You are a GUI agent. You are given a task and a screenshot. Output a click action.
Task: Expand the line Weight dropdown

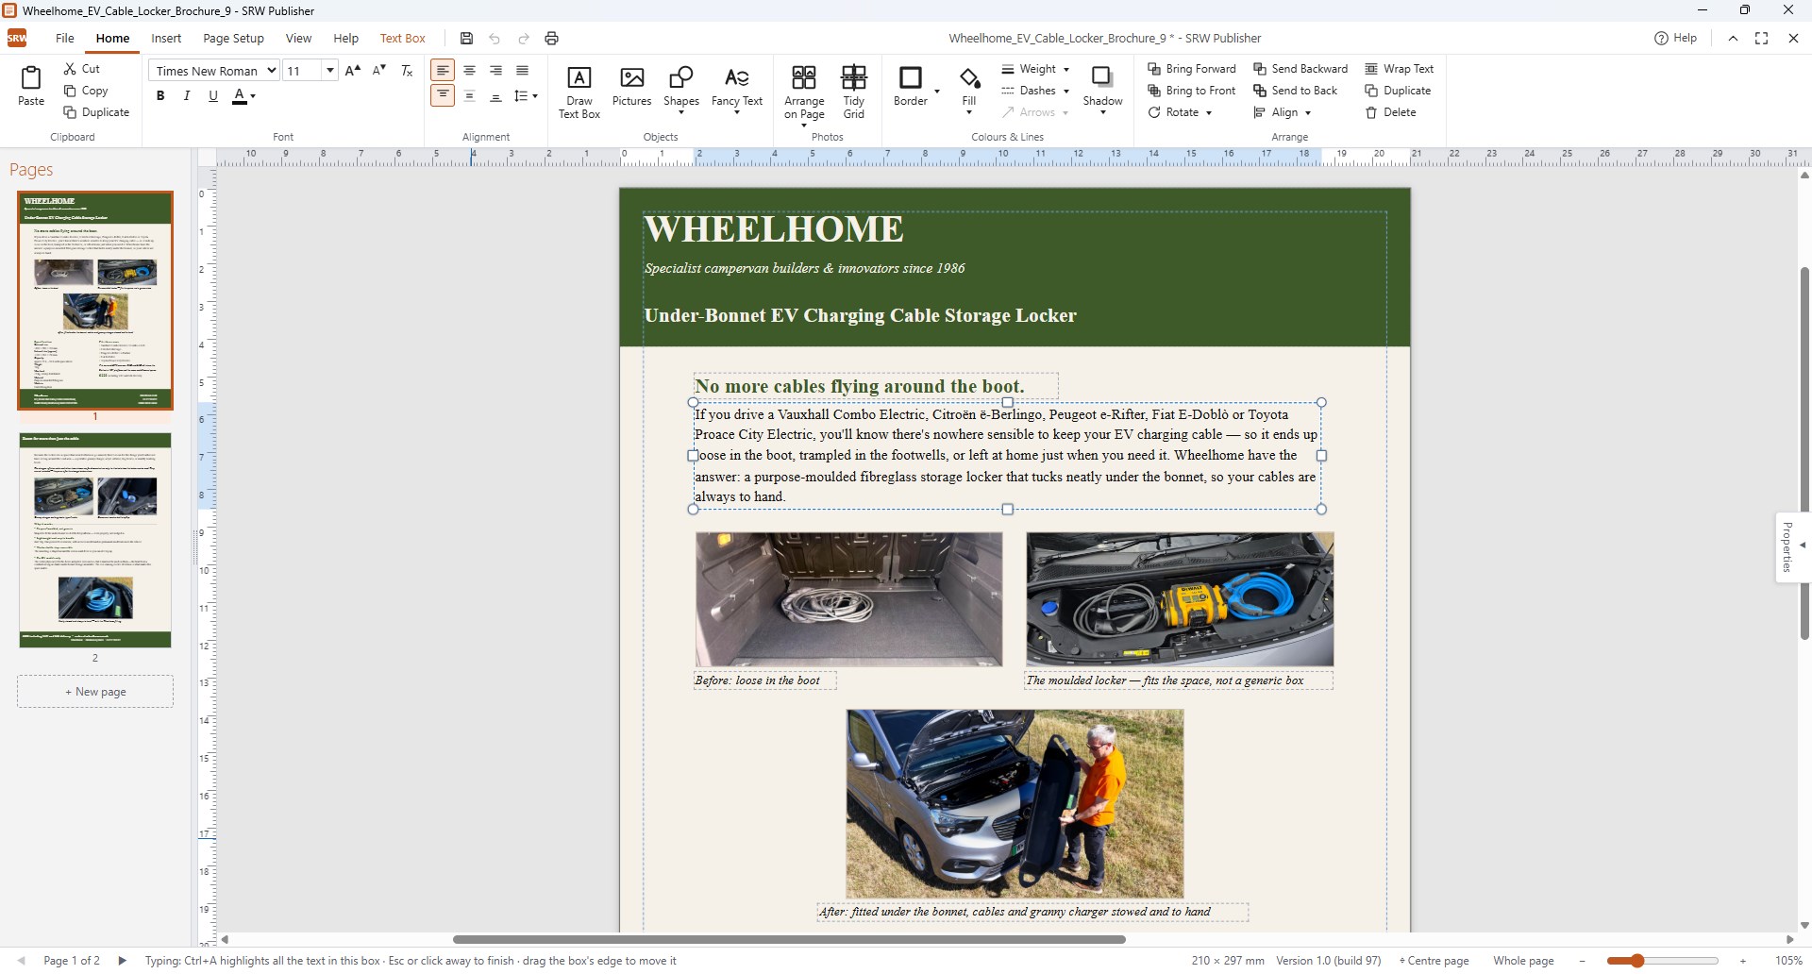tap(1035, 69)
